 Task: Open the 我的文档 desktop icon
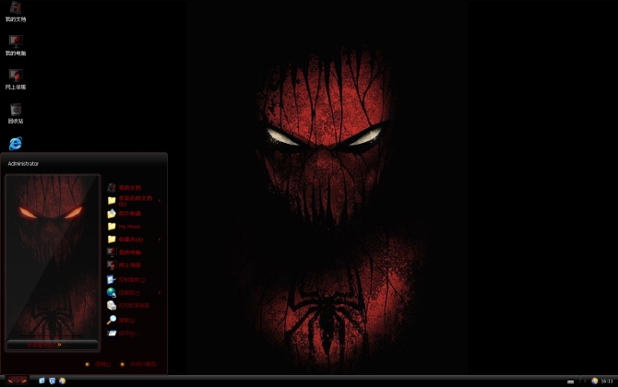click(x=16, y=9)
